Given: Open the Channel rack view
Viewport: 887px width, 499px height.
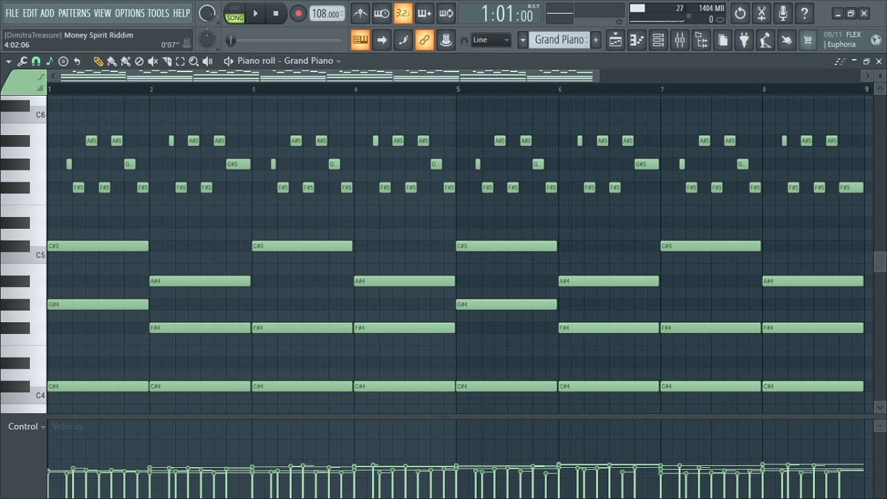Looking at the screenshot, I should (658, 40).
